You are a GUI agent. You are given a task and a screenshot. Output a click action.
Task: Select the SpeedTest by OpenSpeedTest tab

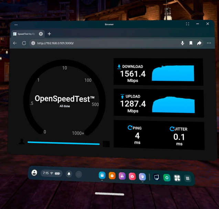(x=28, y=34)
